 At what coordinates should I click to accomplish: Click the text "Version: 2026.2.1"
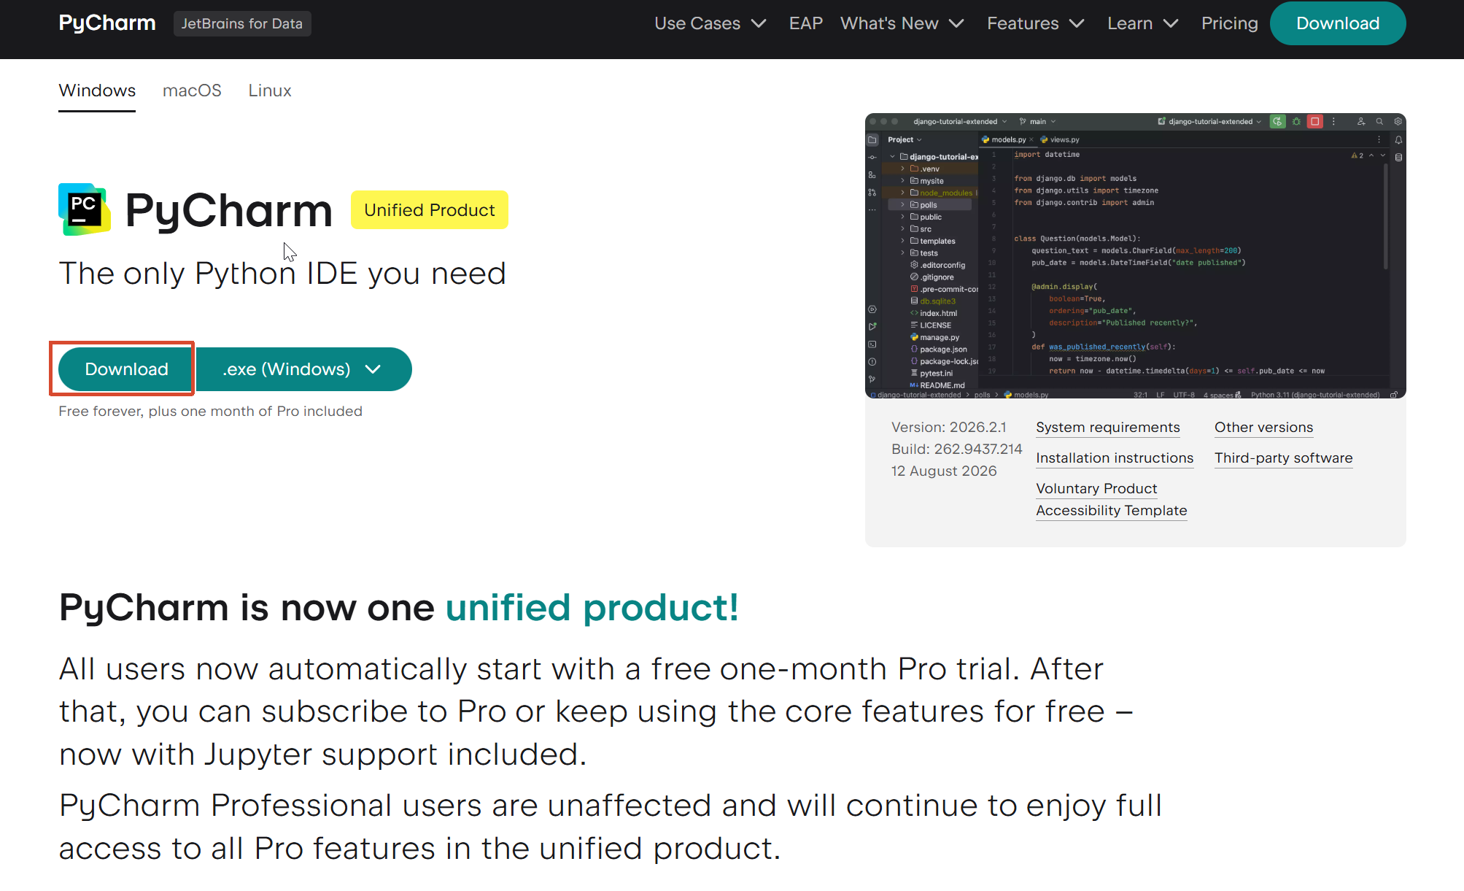tap(949, 428)
